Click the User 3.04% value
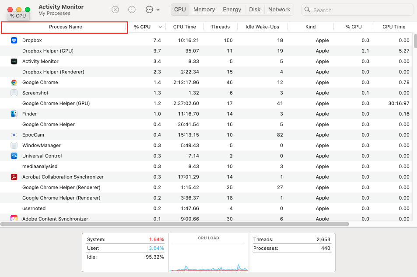Screen dimensions: 417x277 [156, 248]
